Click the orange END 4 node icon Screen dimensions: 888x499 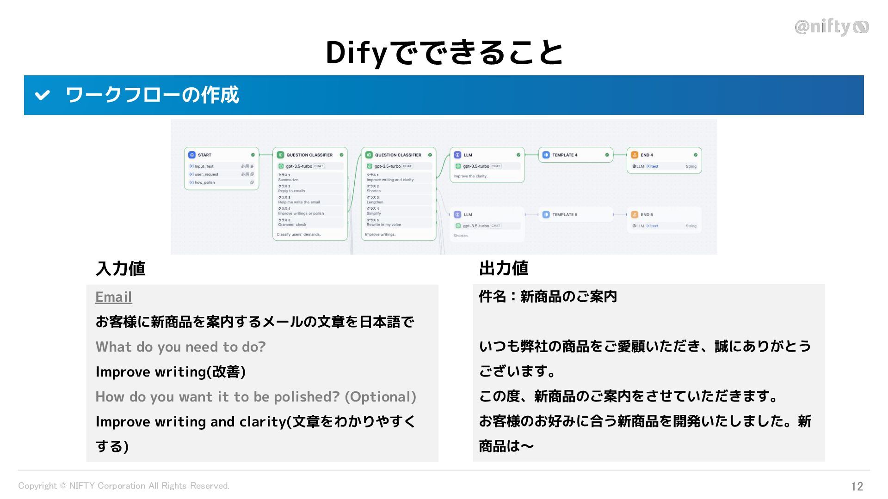635,155
